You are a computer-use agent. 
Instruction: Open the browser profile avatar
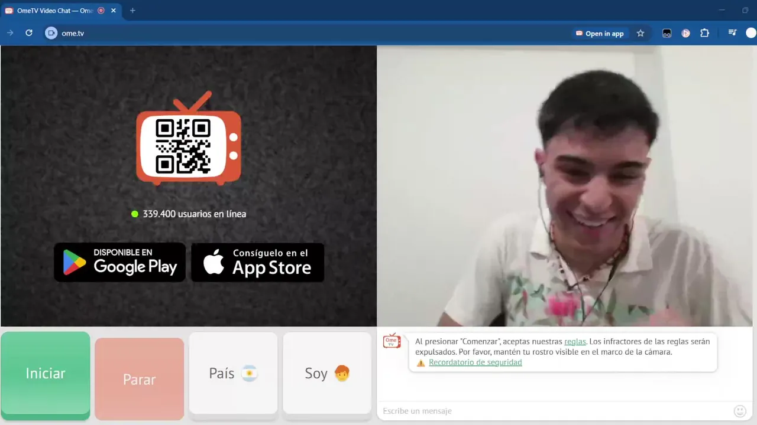(x=751, y=33)
